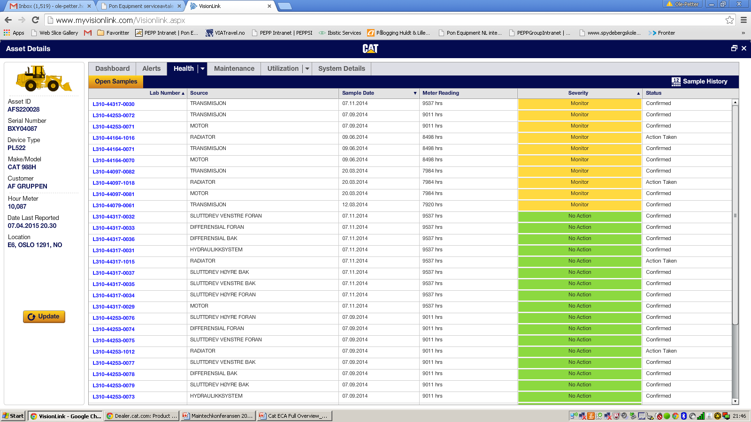Close the Pon Equipment serviceavtale tab
This screenshot has width=751, height=422.
click(179, 6)
